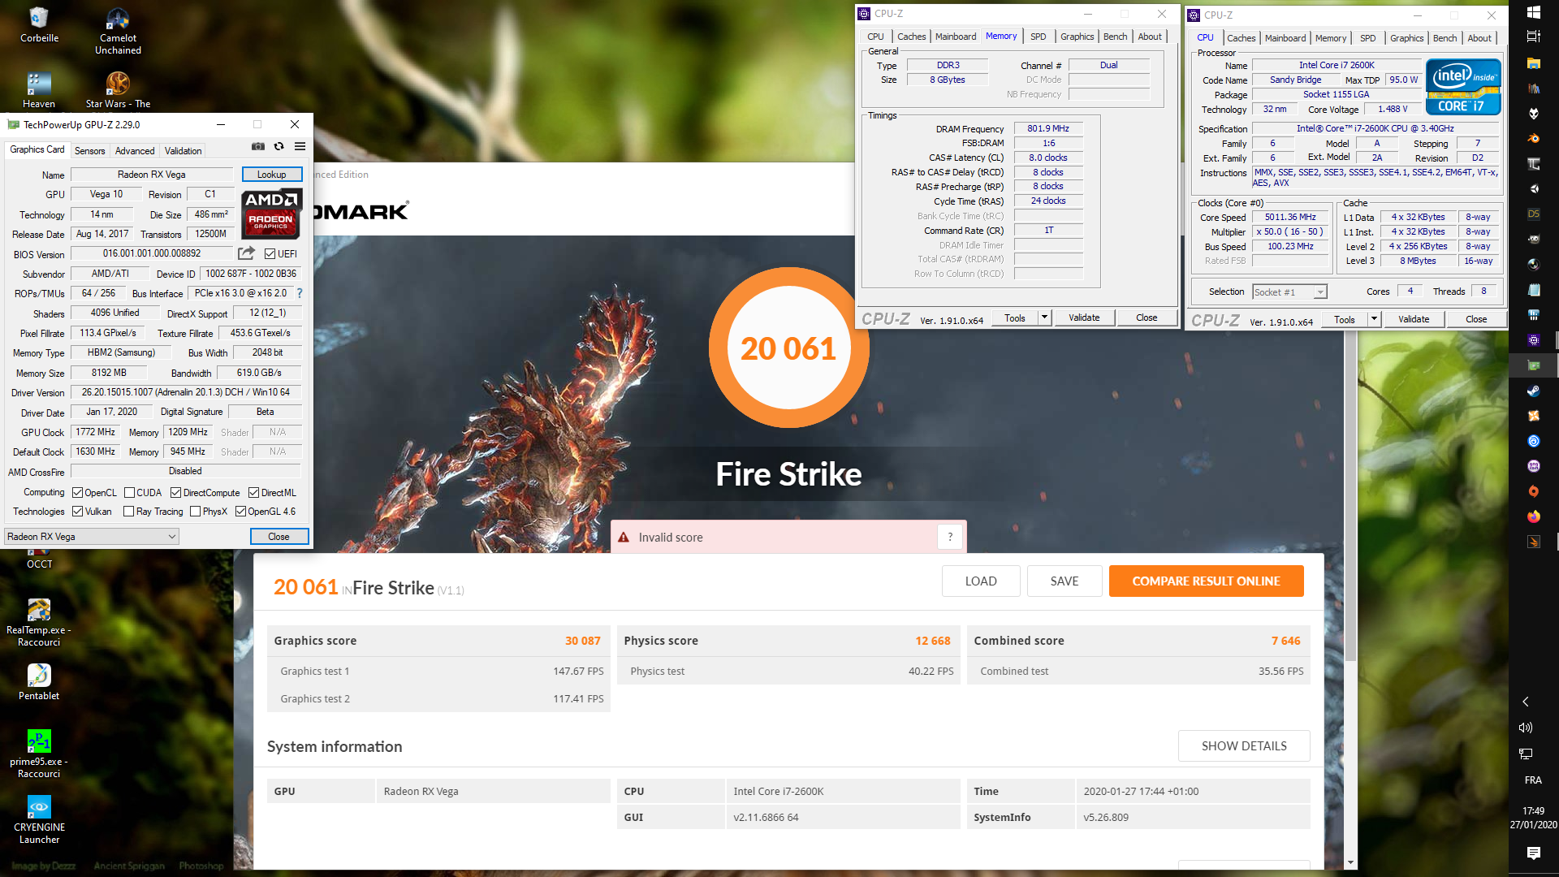Select the Camelot Unchained desktop icon
Screen dimensions: 1559x877
click(x=118, y=31)
